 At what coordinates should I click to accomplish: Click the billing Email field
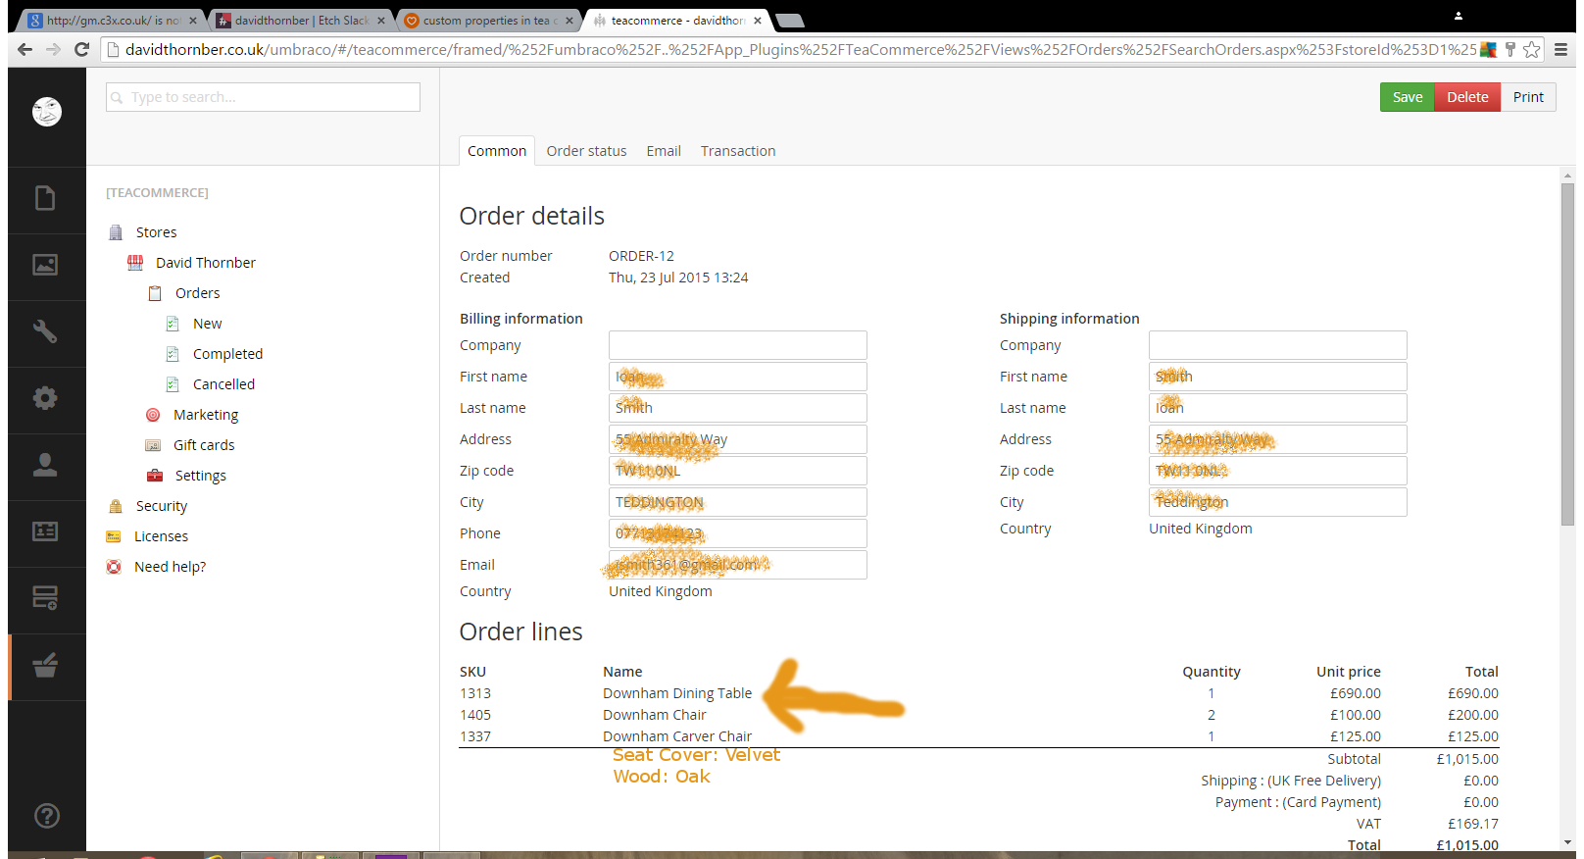(738, 565)
